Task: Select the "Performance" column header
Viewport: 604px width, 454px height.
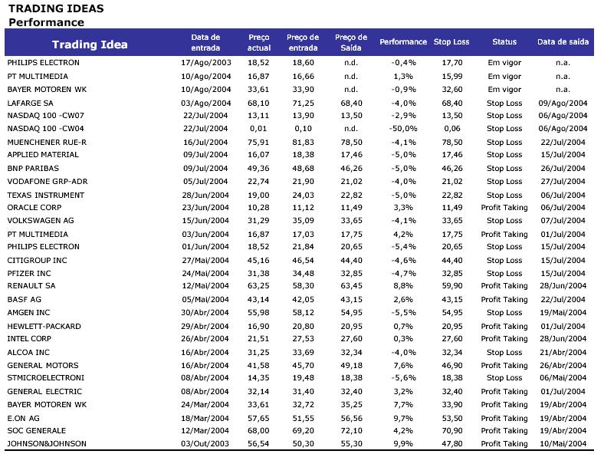Action: pos(403,42)
